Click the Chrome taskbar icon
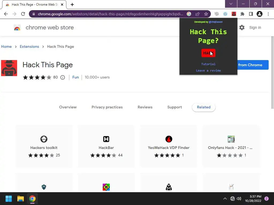The image size is (274, 205). tap(32, 199)
